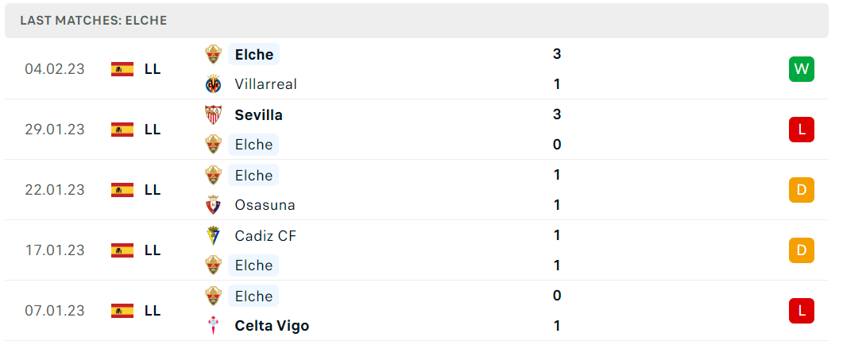Viewport: 843px width, 345px height.
Task: Open the Sevilla team link
Action: click(x=258, y=114)
